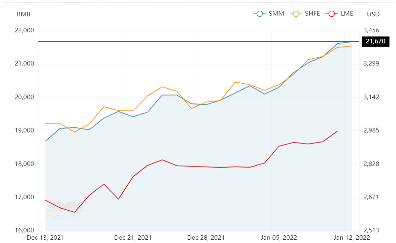Viewport: 396px width, 243px height.
Task: Click the 3,456 right axis value
Action: pyautogui.click(x=371, y=30)
